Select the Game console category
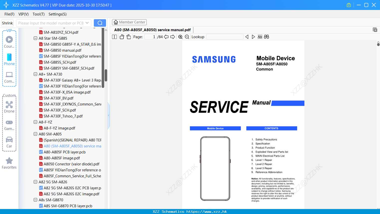The width and height of the screenshot is (380, 214). (x=9, y=125)
